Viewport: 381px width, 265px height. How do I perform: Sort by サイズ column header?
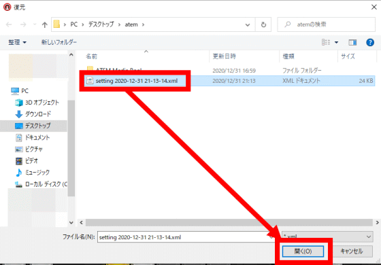(348, 56)
